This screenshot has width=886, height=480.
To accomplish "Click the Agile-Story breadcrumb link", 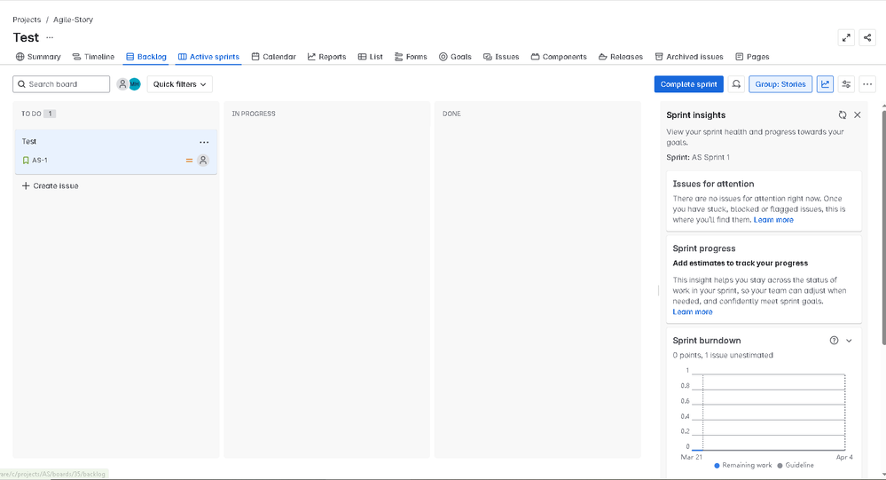I will pyautogui.click(x=73, y=20).
